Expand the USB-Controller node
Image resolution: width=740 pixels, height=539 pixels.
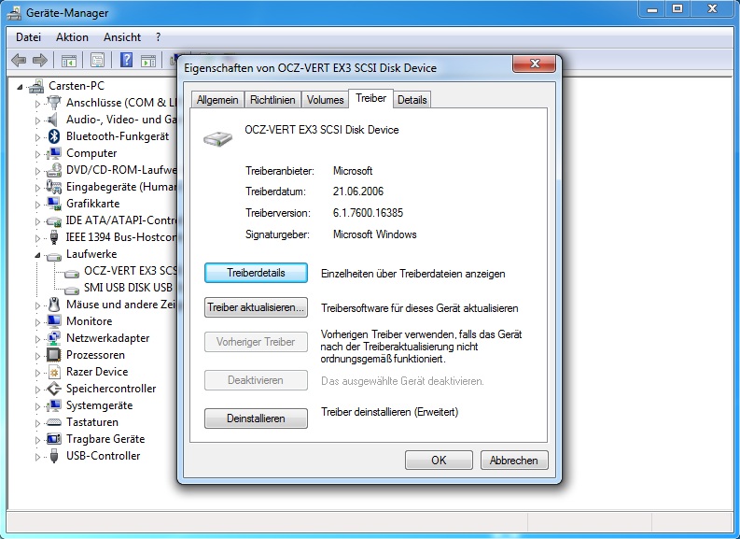37,457
